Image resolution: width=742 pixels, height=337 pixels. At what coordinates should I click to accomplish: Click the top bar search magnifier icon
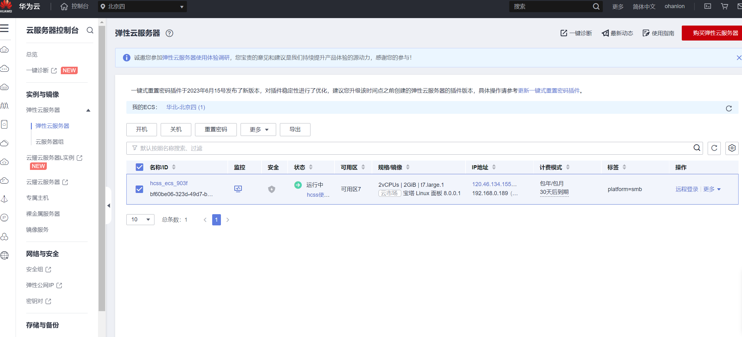click(x=596, y=7)
